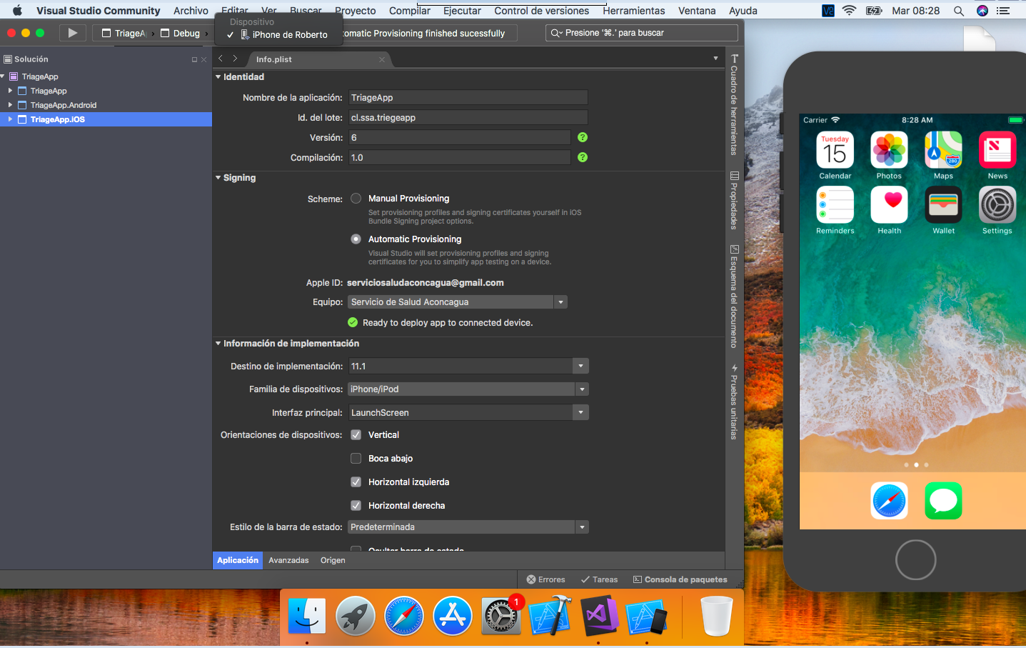Open Spotlight search in menu bar
Screen dimensions: 1026x648
point(959,11)
